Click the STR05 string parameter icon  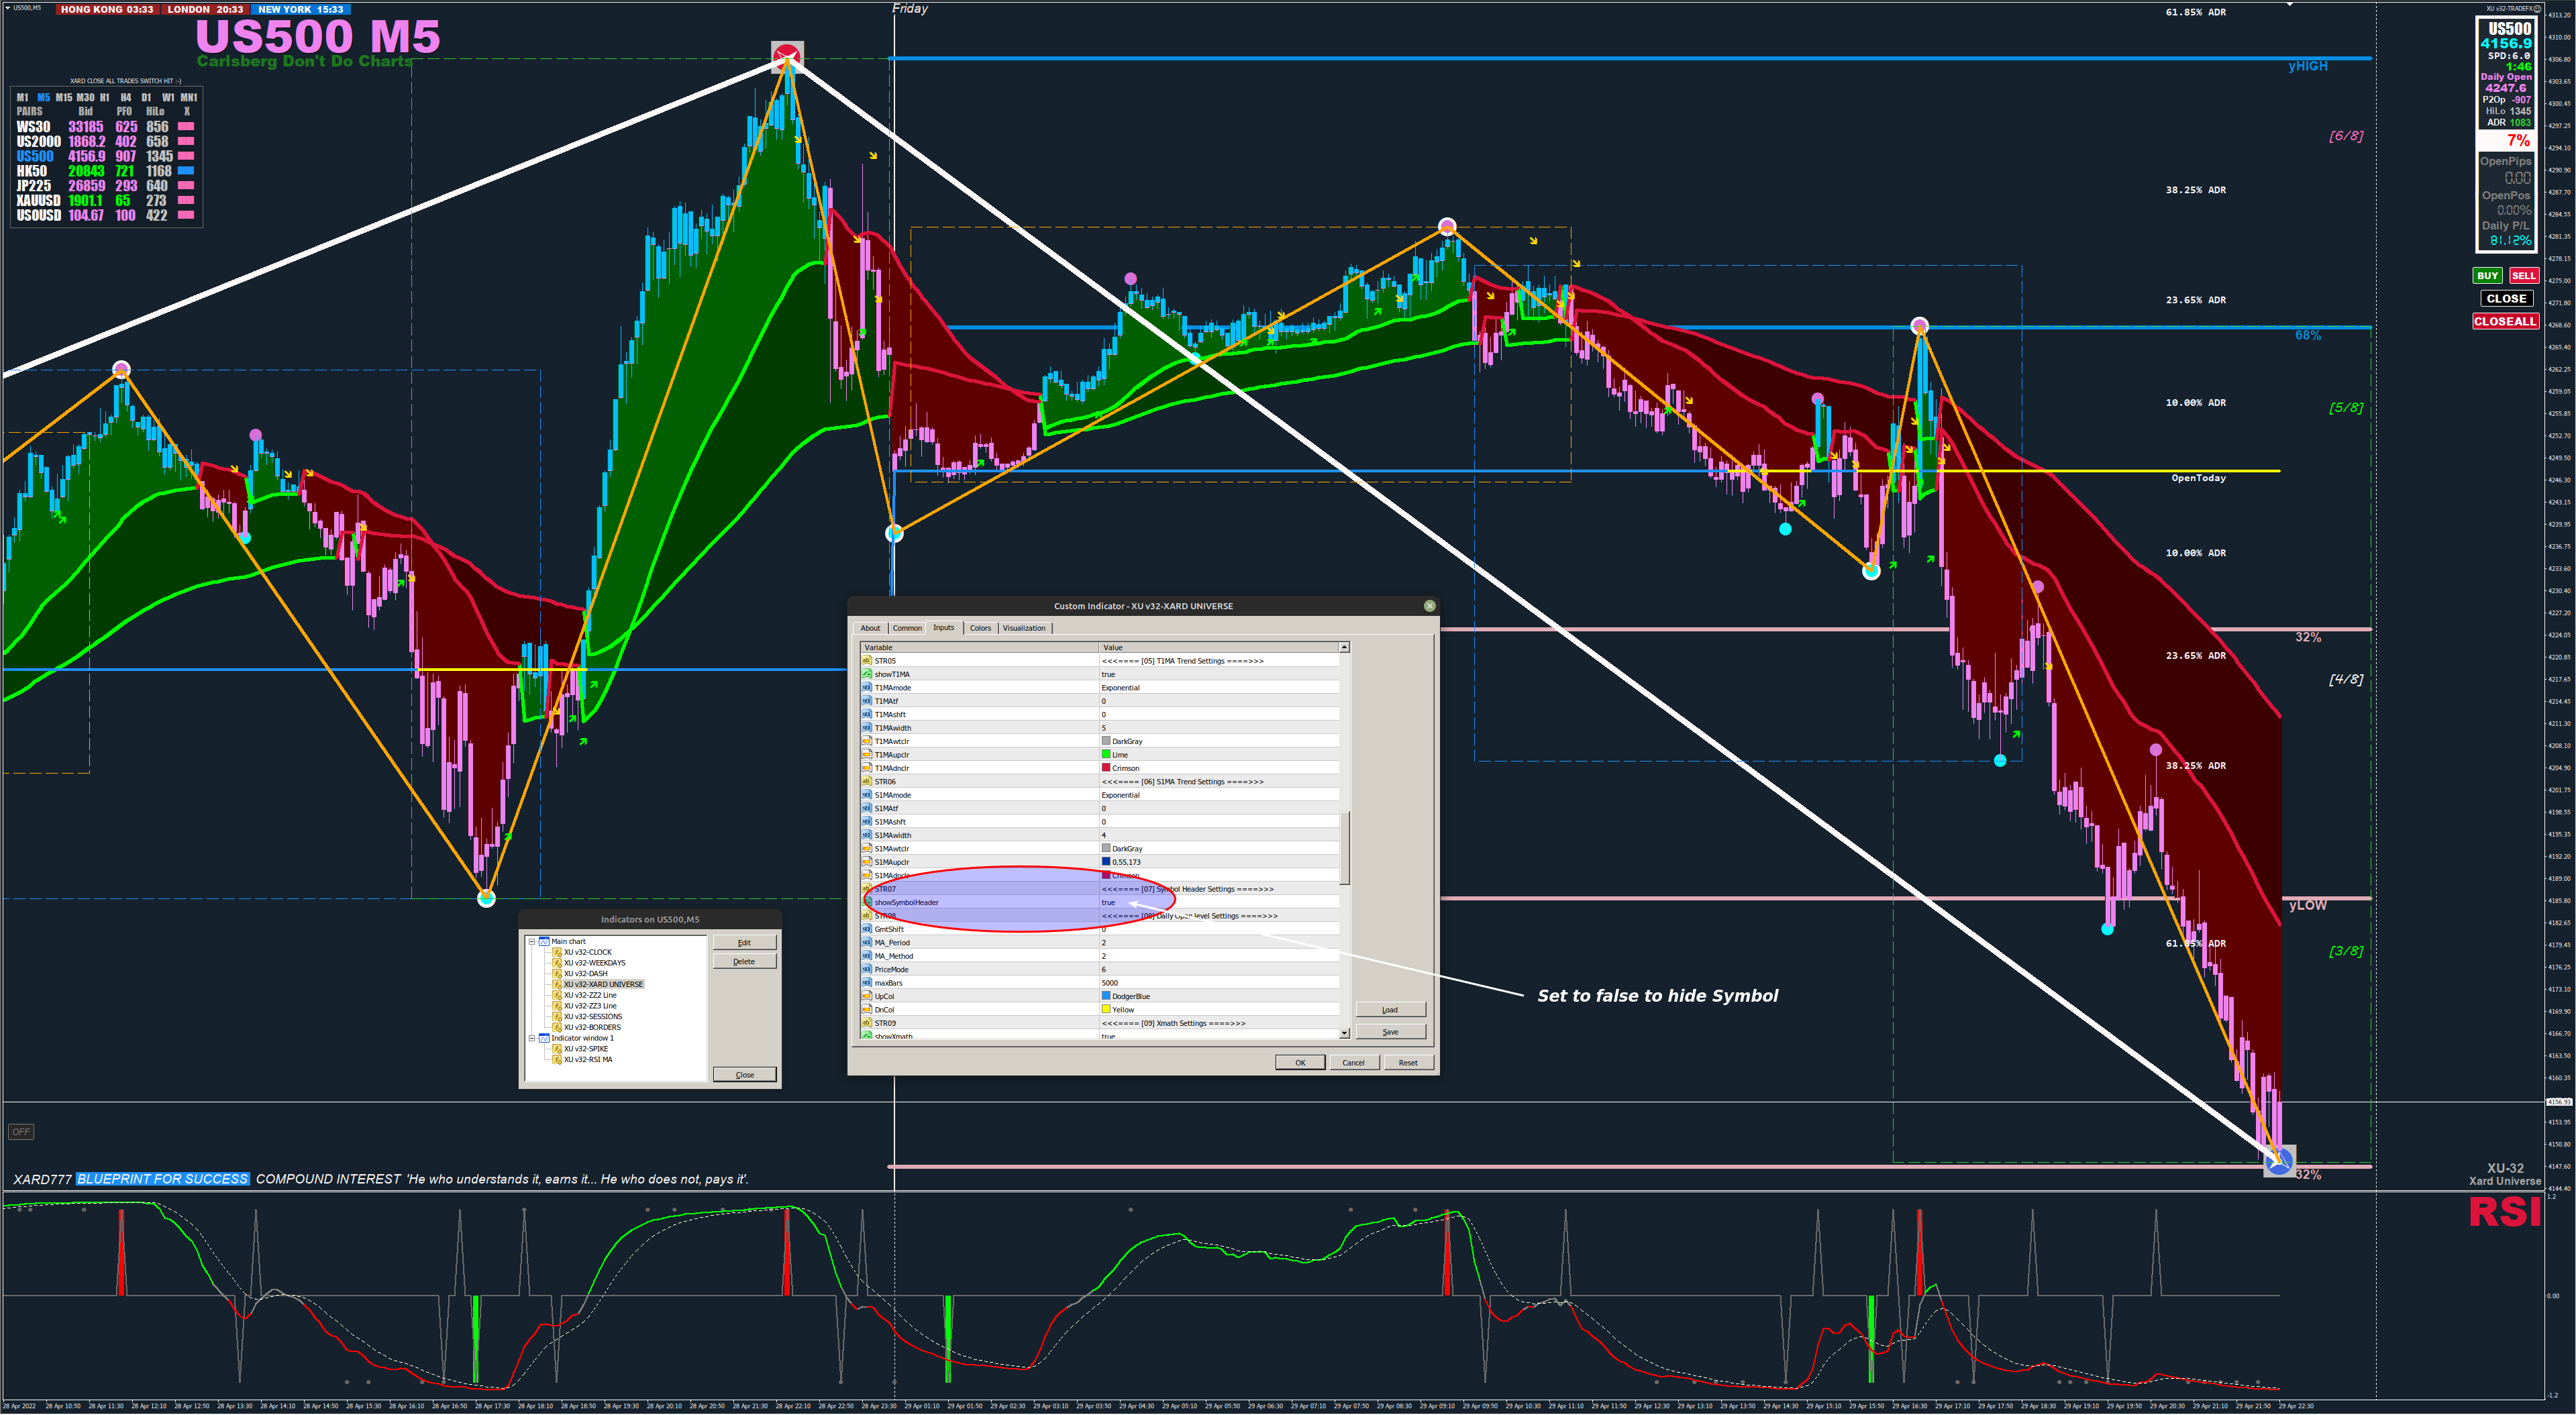867,661
